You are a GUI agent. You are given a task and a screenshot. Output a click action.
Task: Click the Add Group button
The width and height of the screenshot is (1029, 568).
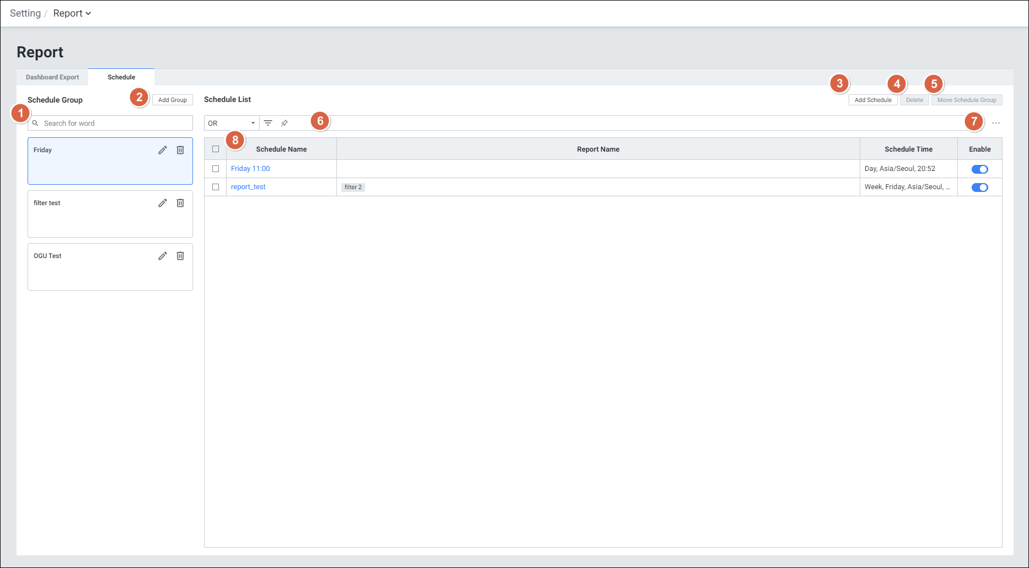click(x=172, y=100)
